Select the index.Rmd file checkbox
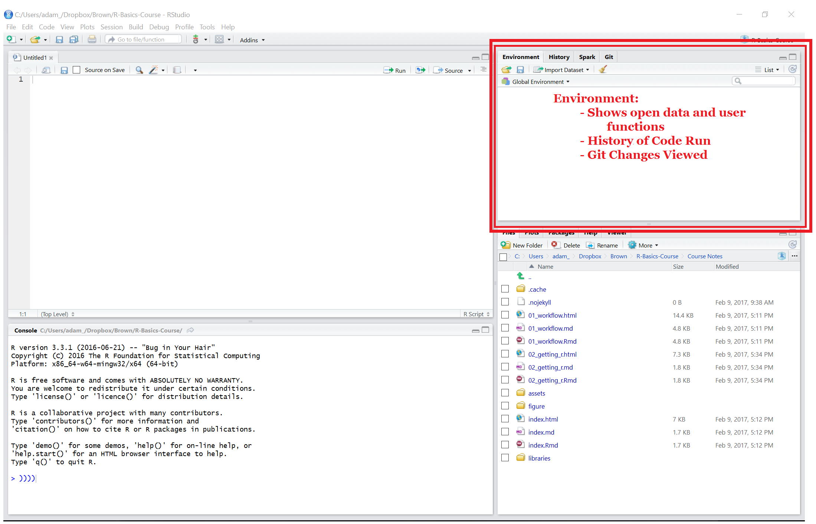The width and height of the screenshot is (816, 524). (505, 445)
